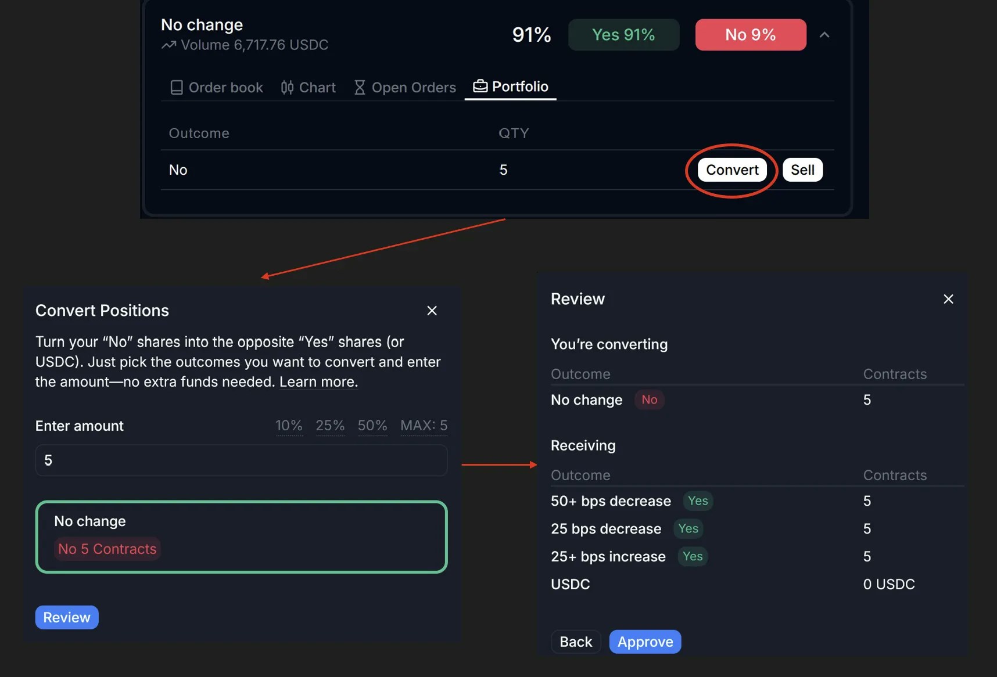This screenshot has height=677, width=997.
Task: Click the Chart bar icon
Action: pos(287,87)
